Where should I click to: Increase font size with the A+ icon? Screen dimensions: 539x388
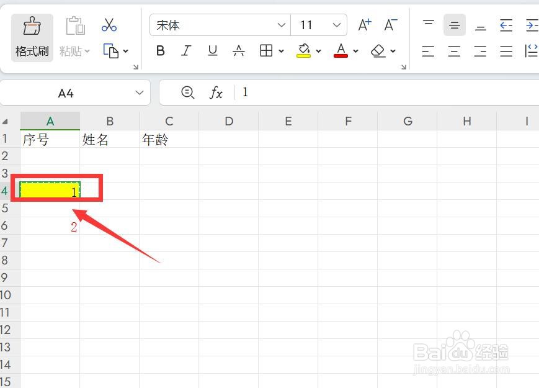click(x=365, y=24)
